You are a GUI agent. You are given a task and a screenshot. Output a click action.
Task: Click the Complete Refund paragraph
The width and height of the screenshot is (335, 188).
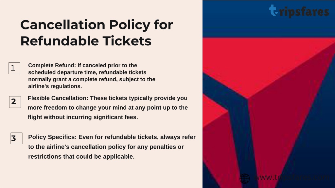[92, 76]
